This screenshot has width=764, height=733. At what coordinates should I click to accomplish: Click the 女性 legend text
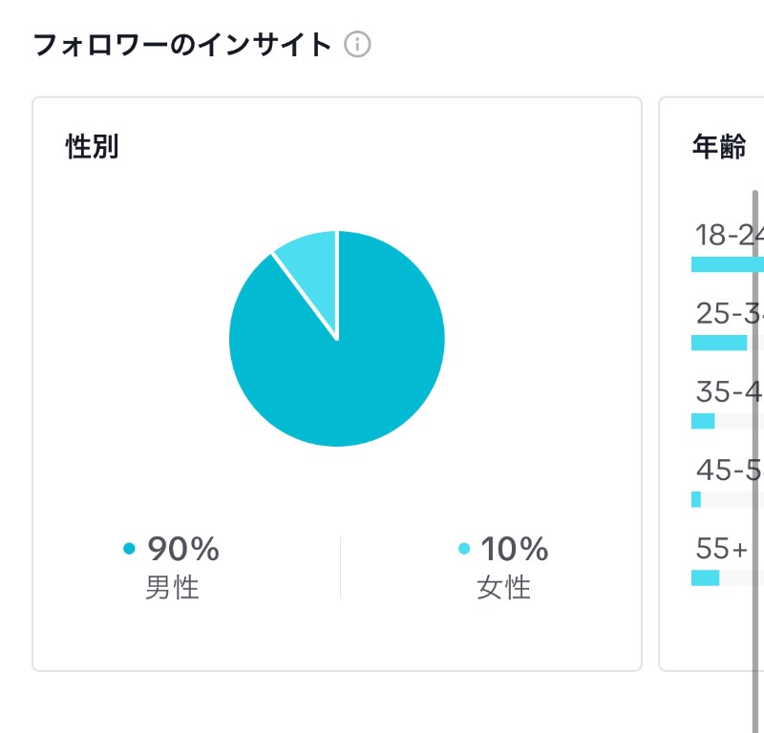pyautogui.click(x=503, y=587)
